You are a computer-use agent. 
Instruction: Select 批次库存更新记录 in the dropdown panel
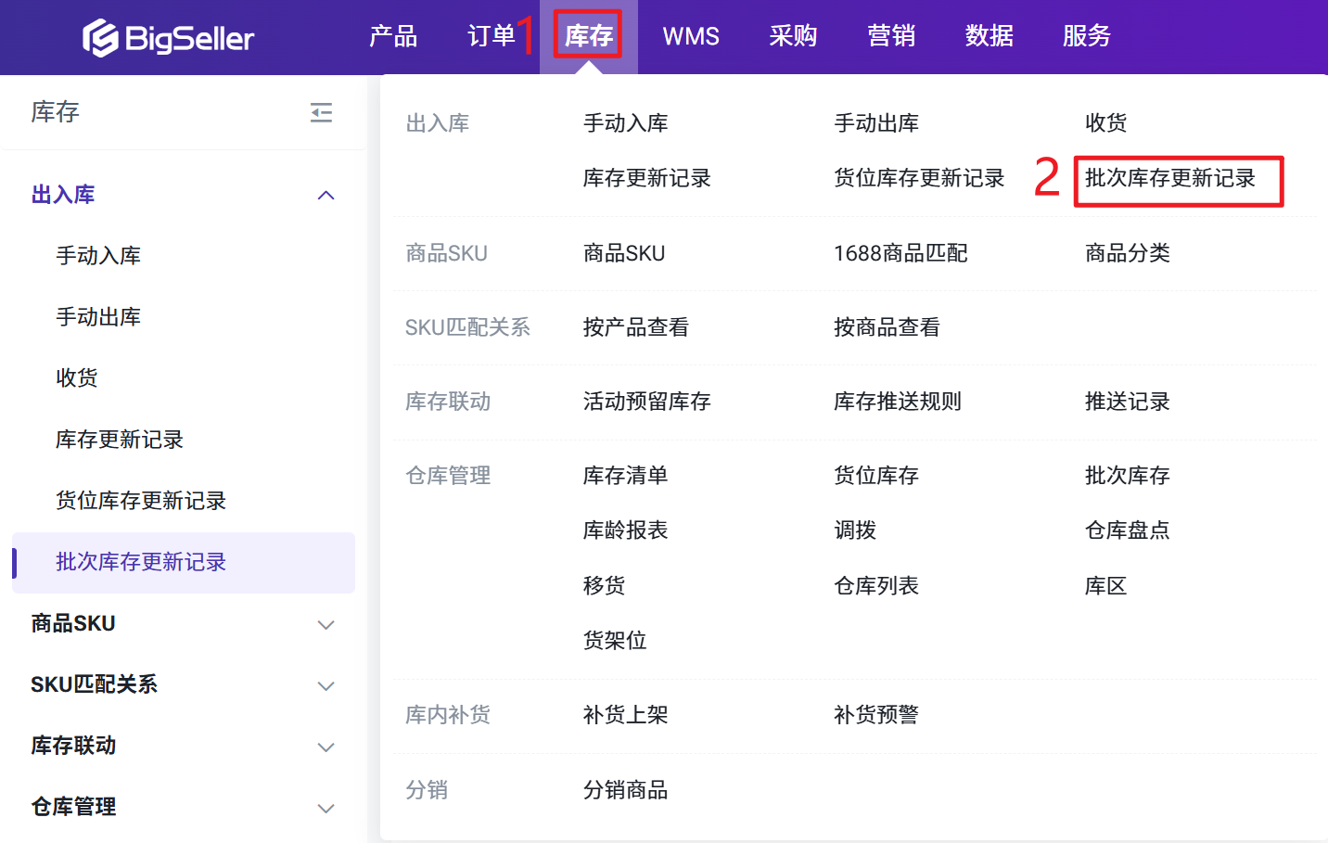[1169, 178]
